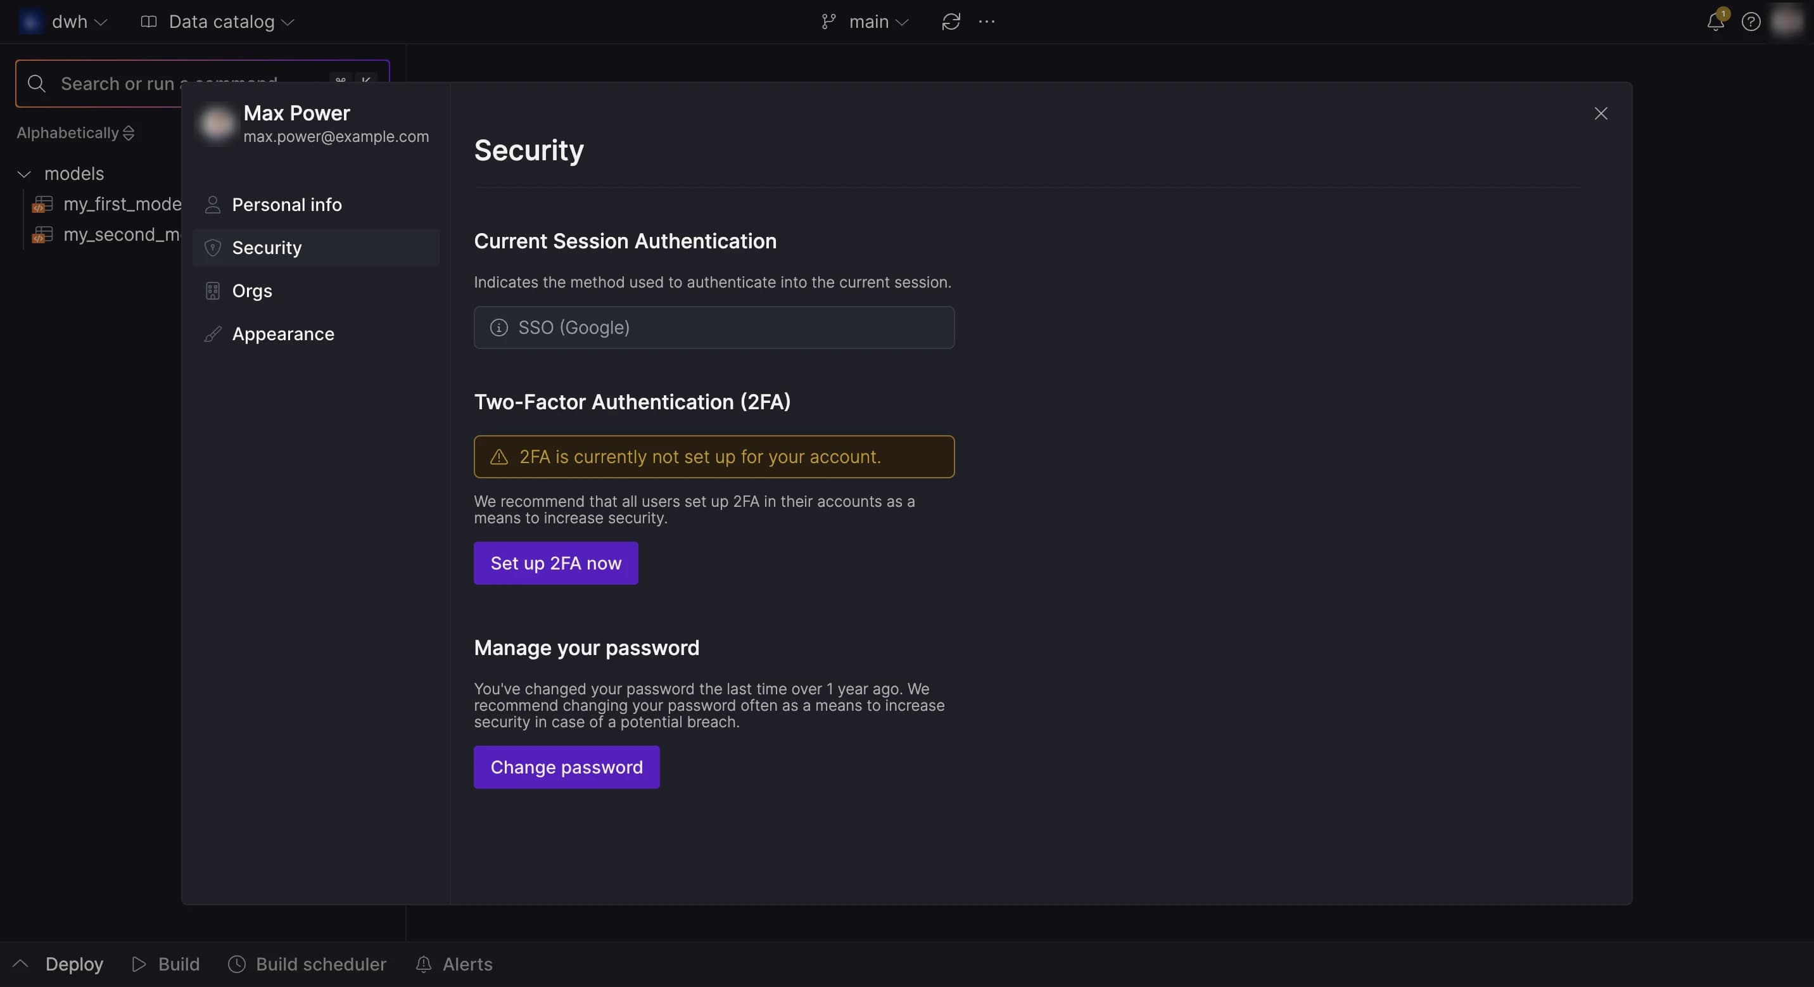Viewport: 1814px width, 987px height.
Task: Collapse the models folder
Action: tap(24, 174)
